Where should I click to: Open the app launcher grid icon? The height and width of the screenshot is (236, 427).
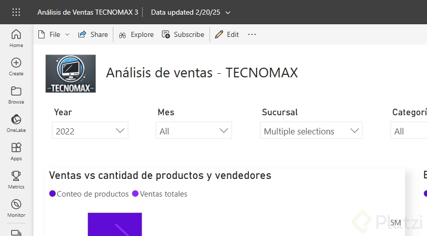pos(16,12)
